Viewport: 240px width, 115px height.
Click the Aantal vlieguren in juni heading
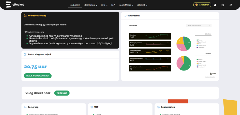tap(39, 54)
